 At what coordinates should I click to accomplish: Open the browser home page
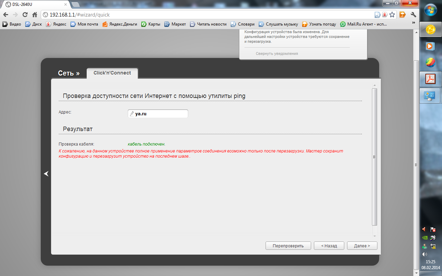point(35,15)
